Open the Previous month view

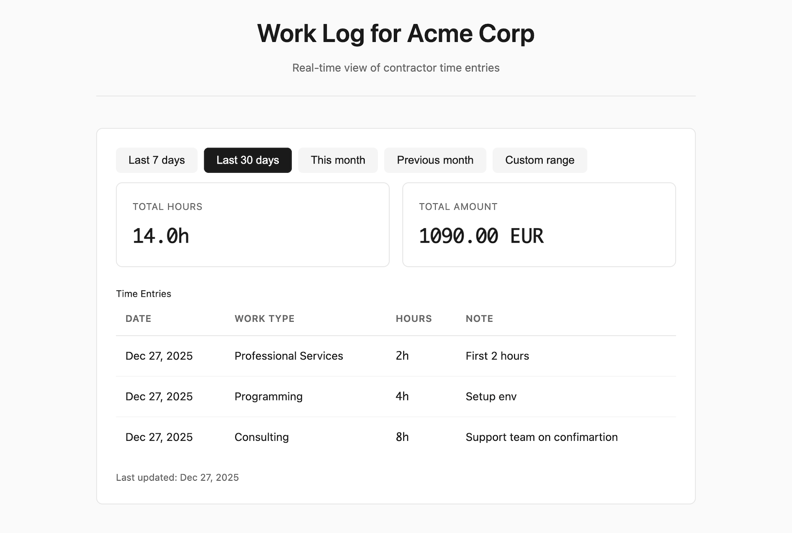point(435,160)
